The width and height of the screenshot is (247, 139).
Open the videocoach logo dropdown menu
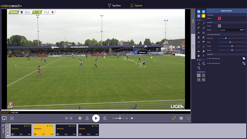click(11, 6)
